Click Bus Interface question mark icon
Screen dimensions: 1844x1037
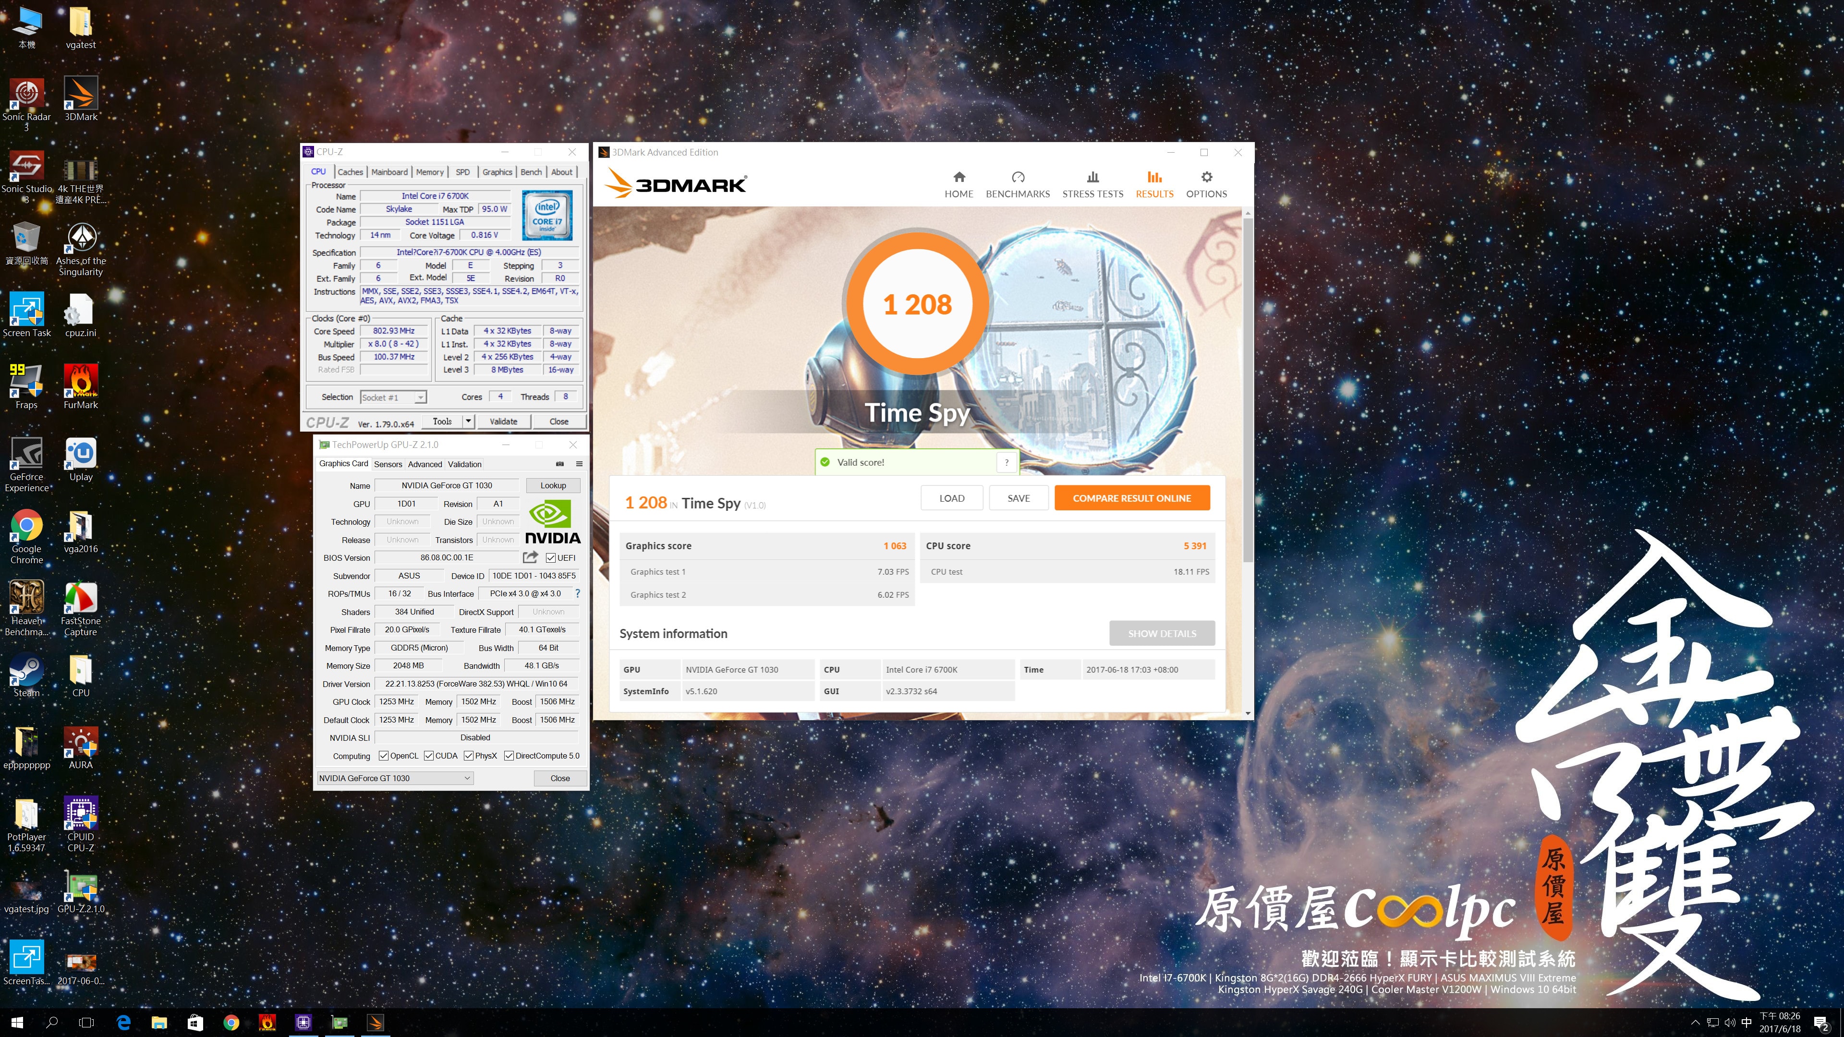tap(577, 593)
